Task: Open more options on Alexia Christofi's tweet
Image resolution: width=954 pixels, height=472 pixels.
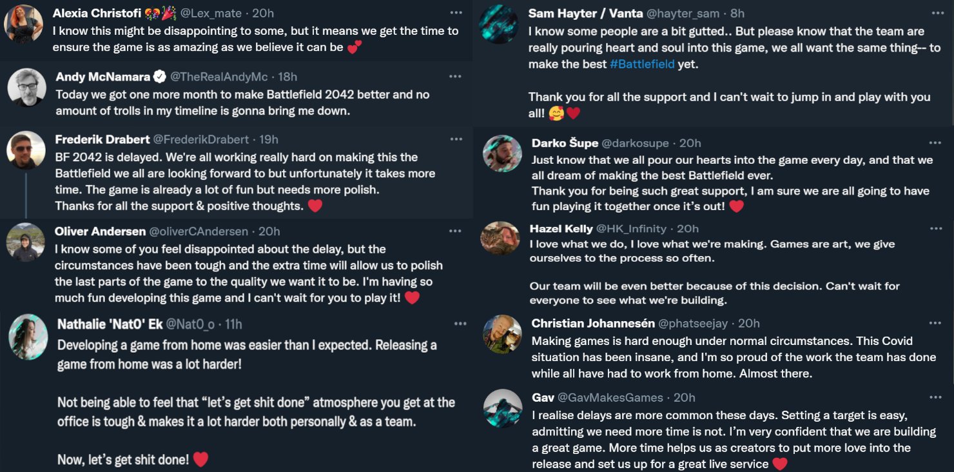Action: coord(456,13)
